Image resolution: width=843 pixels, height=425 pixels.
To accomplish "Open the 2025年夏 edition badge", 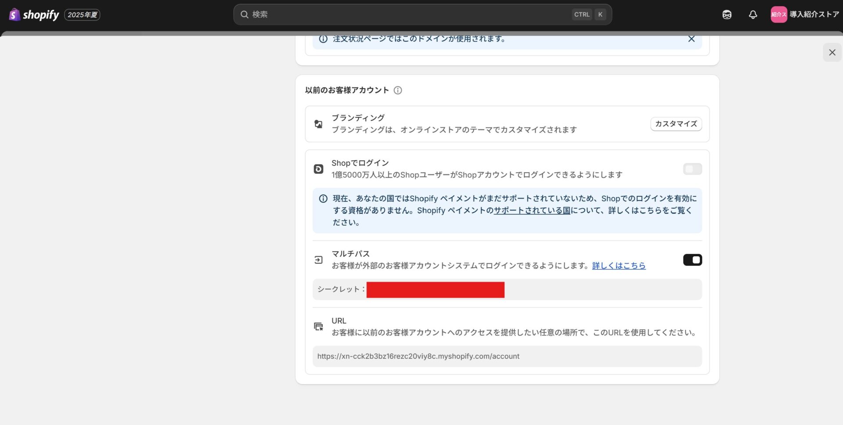I will pos(82,15).
